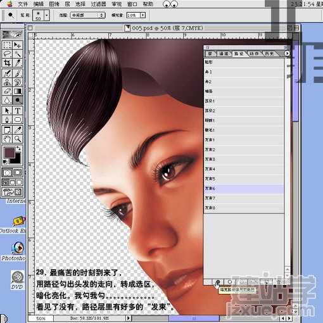323x323 pixels.
Task: Select the Eyedropper tool
Action: (x=18, y=130)
